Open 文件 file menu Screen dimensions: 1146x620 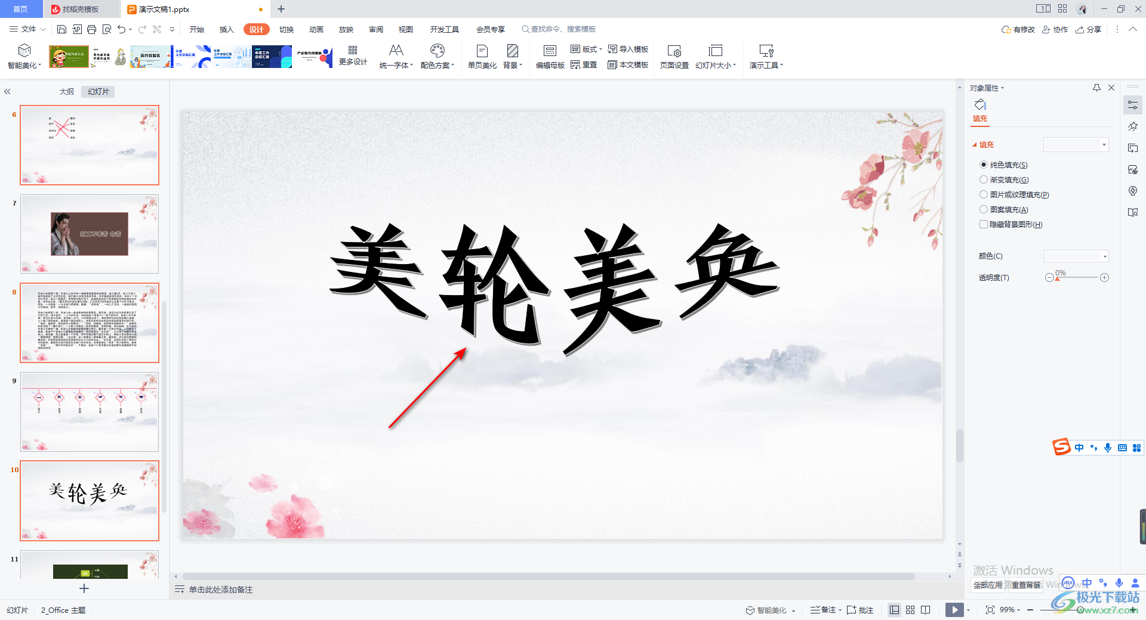coord(27,29)
